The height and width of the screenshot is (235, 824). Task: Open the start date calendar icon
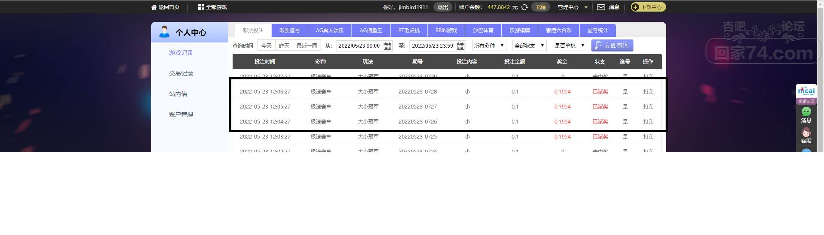[x=387, y=46]
